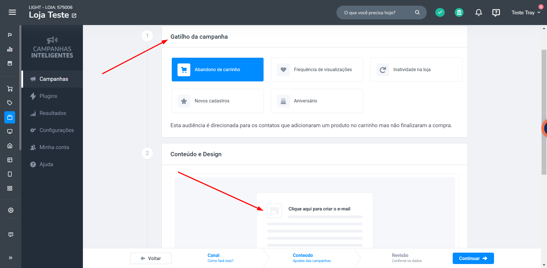Expand the left rail with double chevron
This screenshot has height=268, width=547.
(11, 258)
